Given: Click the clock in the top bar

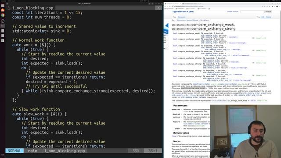Looking at the screenshot, I should tap(144, 1).
